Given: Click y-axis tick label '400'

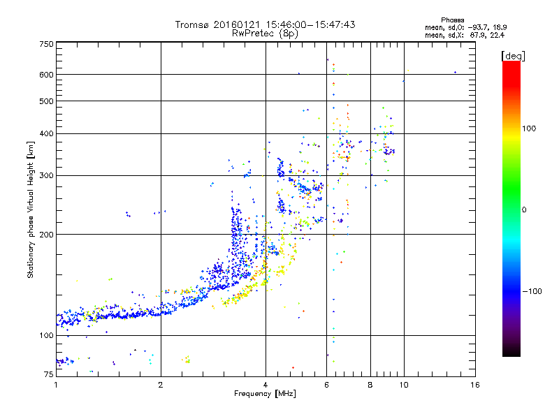Looking at the screenshot, I should (46, 134).
